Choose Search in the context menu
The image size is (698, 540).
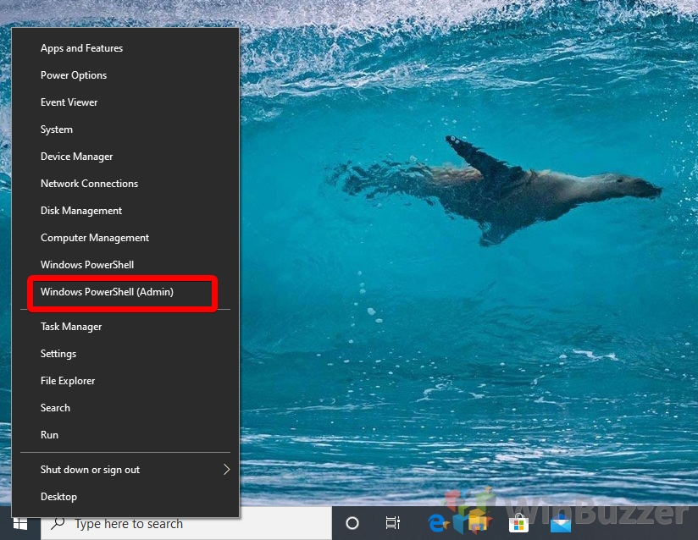tap(125, 408)
